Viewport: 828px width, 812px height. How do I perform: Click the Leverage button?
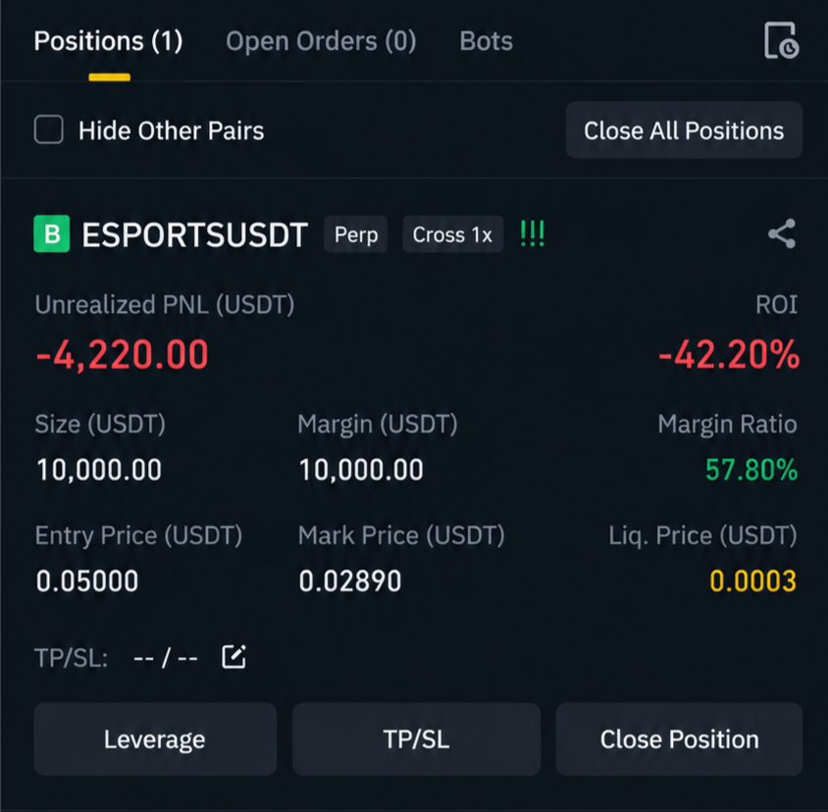pos(155,738)
